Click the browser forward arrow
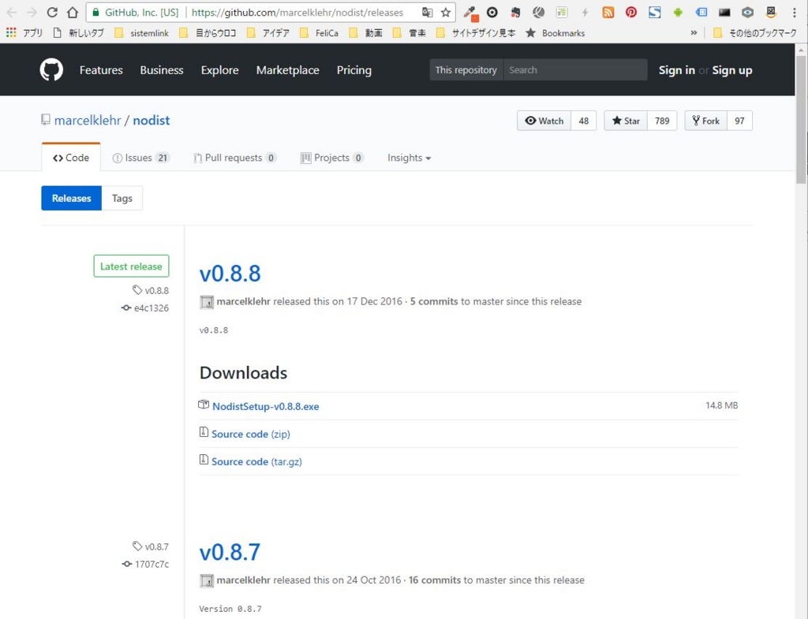Screen dimensions: 808x619 click(32, 13)
